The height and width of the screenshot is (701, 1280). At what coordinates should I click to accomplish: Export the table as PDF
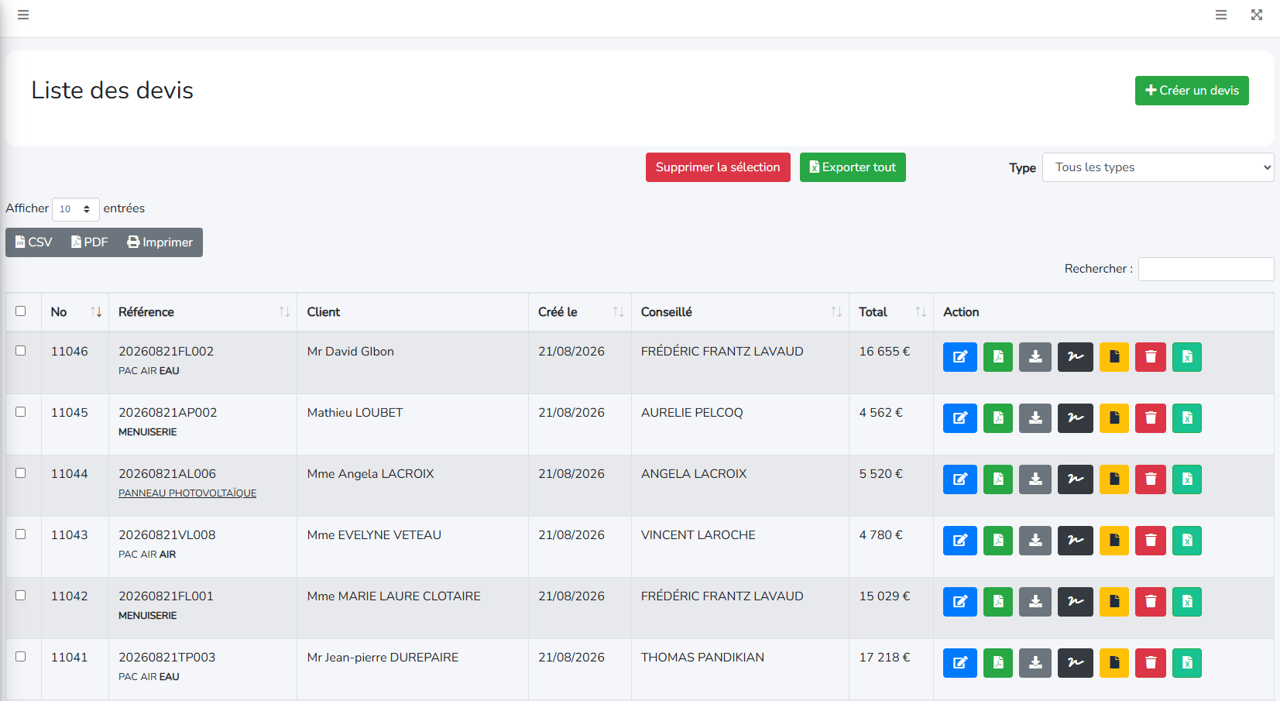(x=89, y=242)
